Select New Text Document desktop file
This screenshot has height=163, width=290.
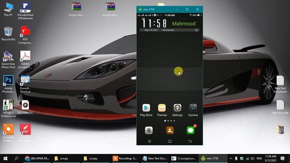280,84
